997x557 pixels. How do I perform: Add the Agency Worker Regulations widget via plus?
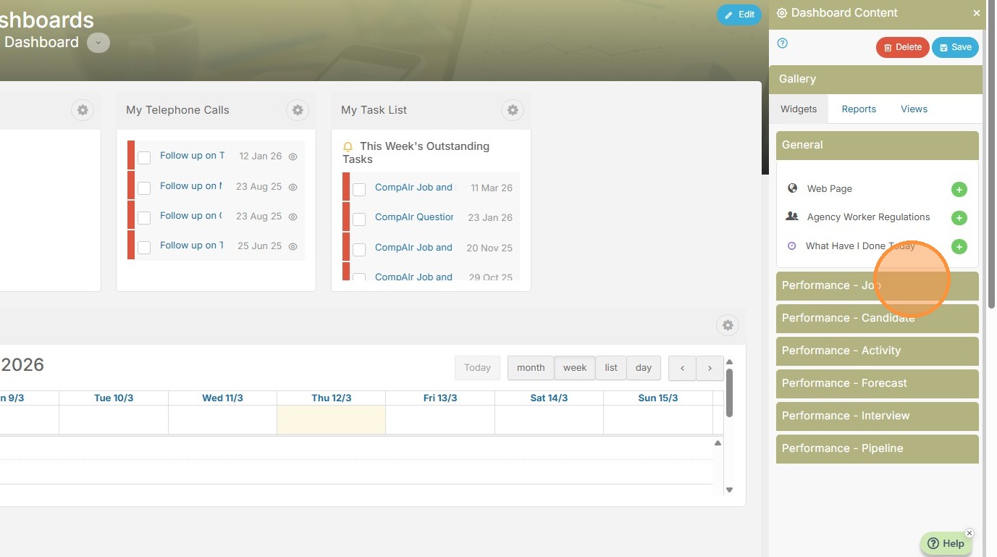959,218
